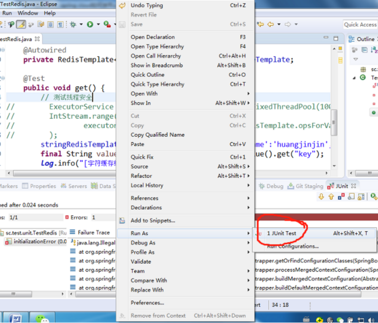Expand the Outline view menu triangle

pos(356,59)
